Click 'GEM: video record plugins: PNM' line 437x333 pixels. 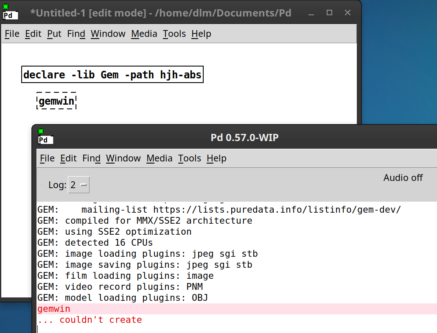[120, 286]
